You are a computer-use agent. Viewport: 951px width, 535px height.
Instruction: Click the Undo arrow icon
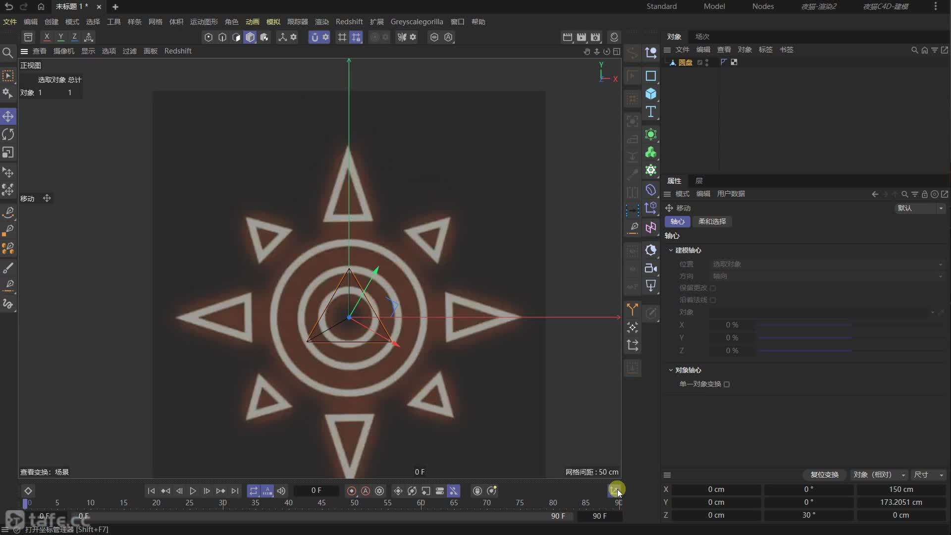tap(9, 7)
